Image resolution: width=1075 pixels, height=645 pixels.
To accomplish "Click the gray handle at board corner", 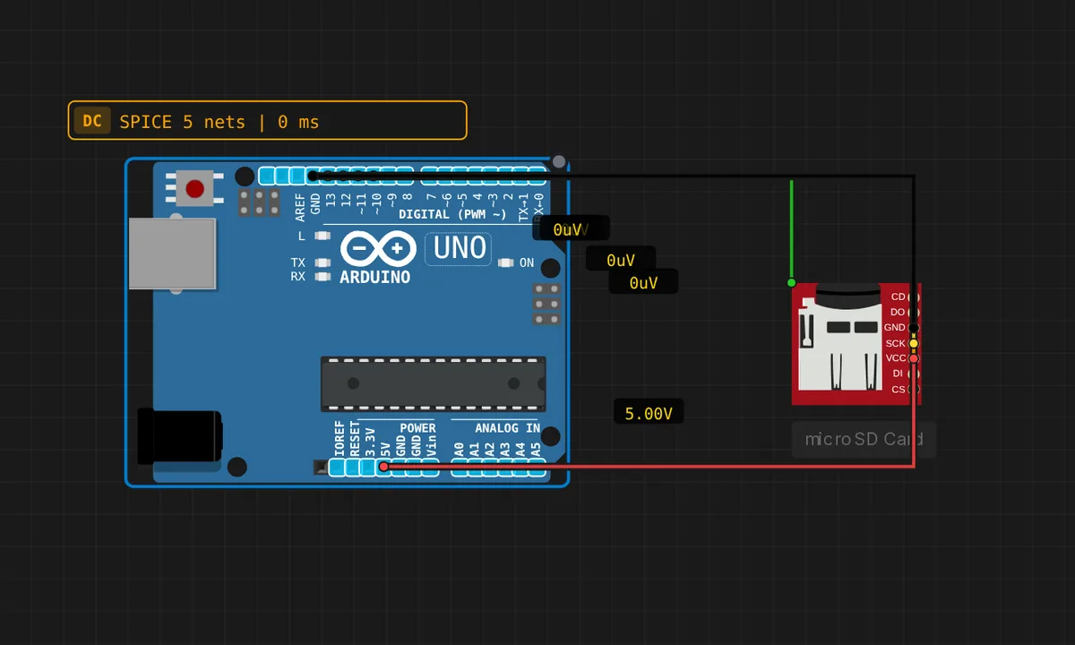I will point(559,162).
